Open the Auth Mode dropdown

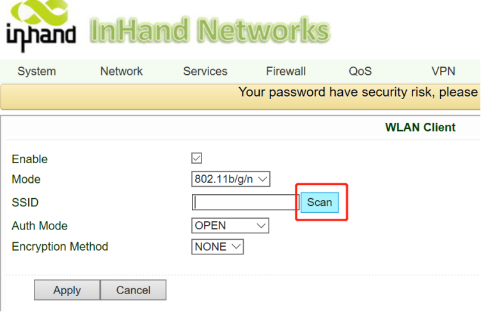(230, 226)
